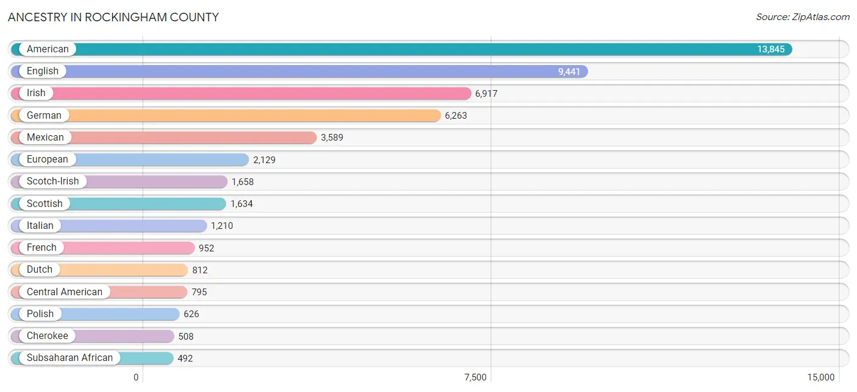Click the 795 value beside Central American
857x392 pixels.
click(x=199, y=292)
